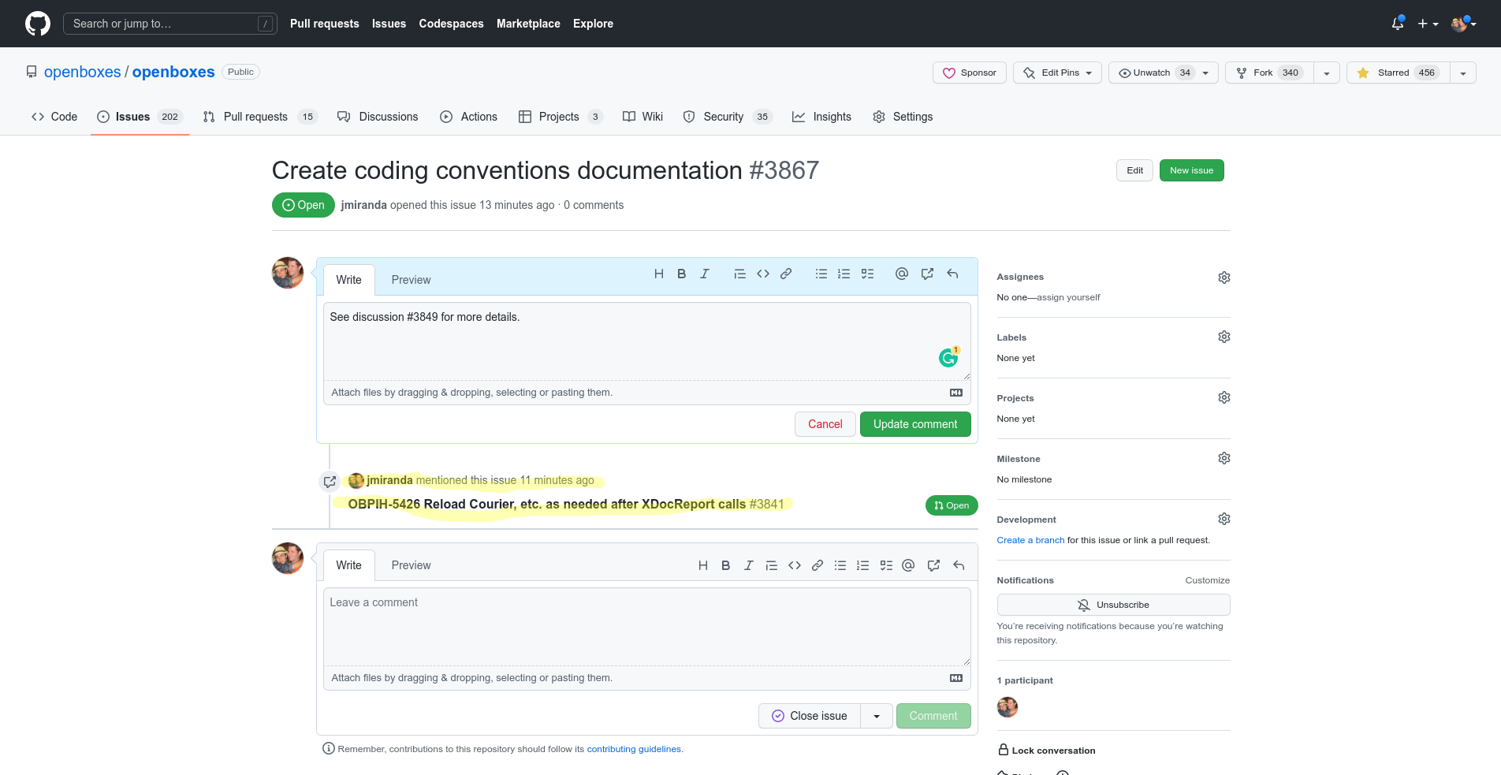Unsubscribe from issue notifications

(x=1113, y=605)
